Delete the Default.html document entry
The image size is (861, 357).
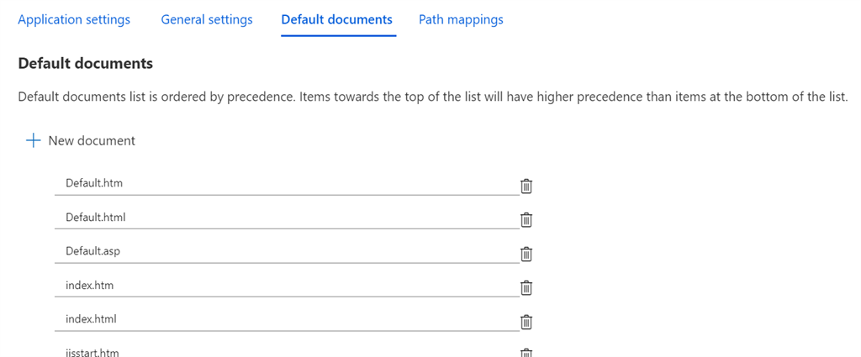tap(526, 220)
